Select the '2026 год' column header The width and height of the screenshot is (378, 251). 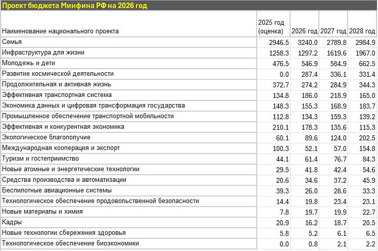pos(304,31)
